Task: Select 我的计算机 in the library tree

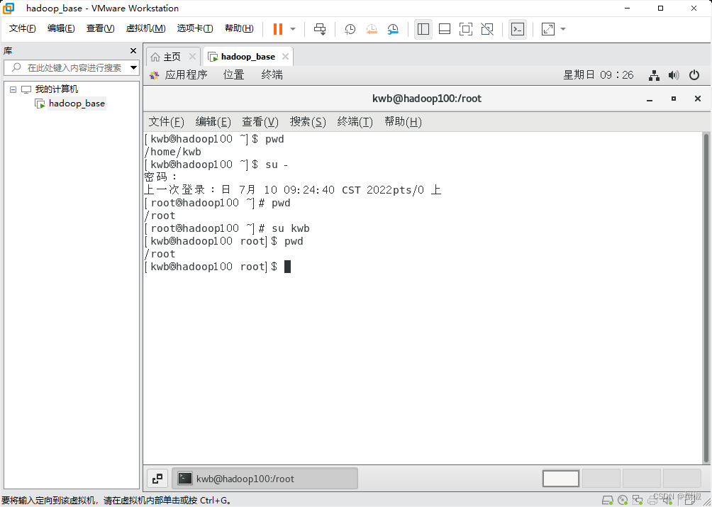Action: pos(56,89)
